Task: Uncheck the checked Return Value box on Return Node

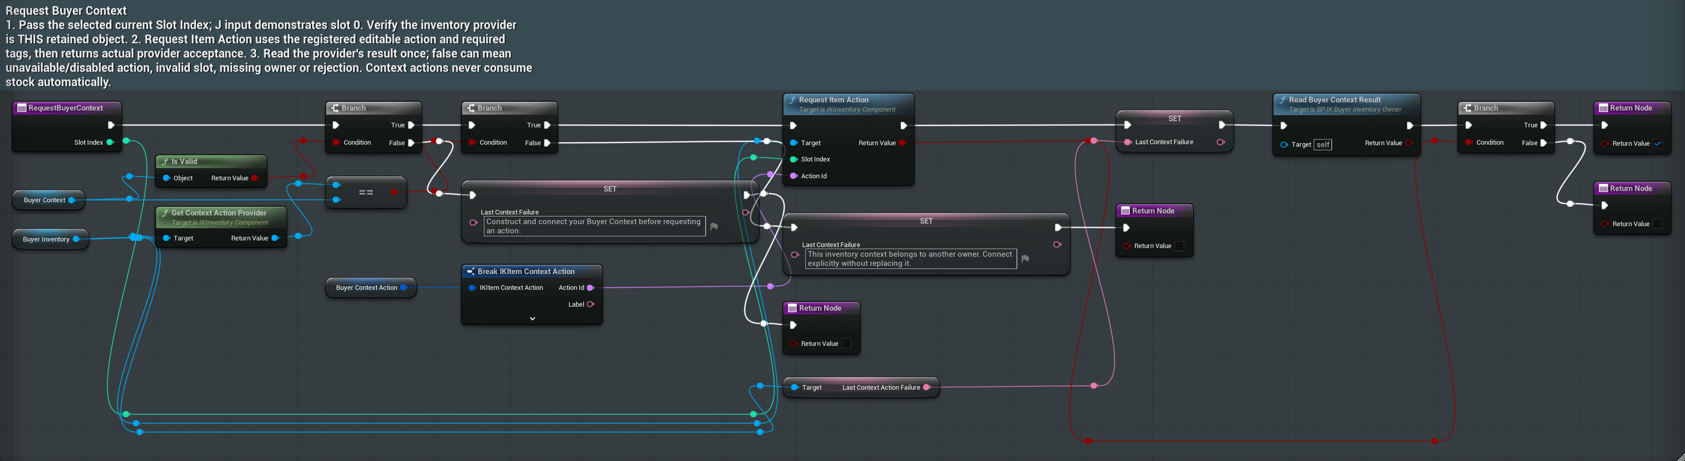Action: coord(1657,143)
